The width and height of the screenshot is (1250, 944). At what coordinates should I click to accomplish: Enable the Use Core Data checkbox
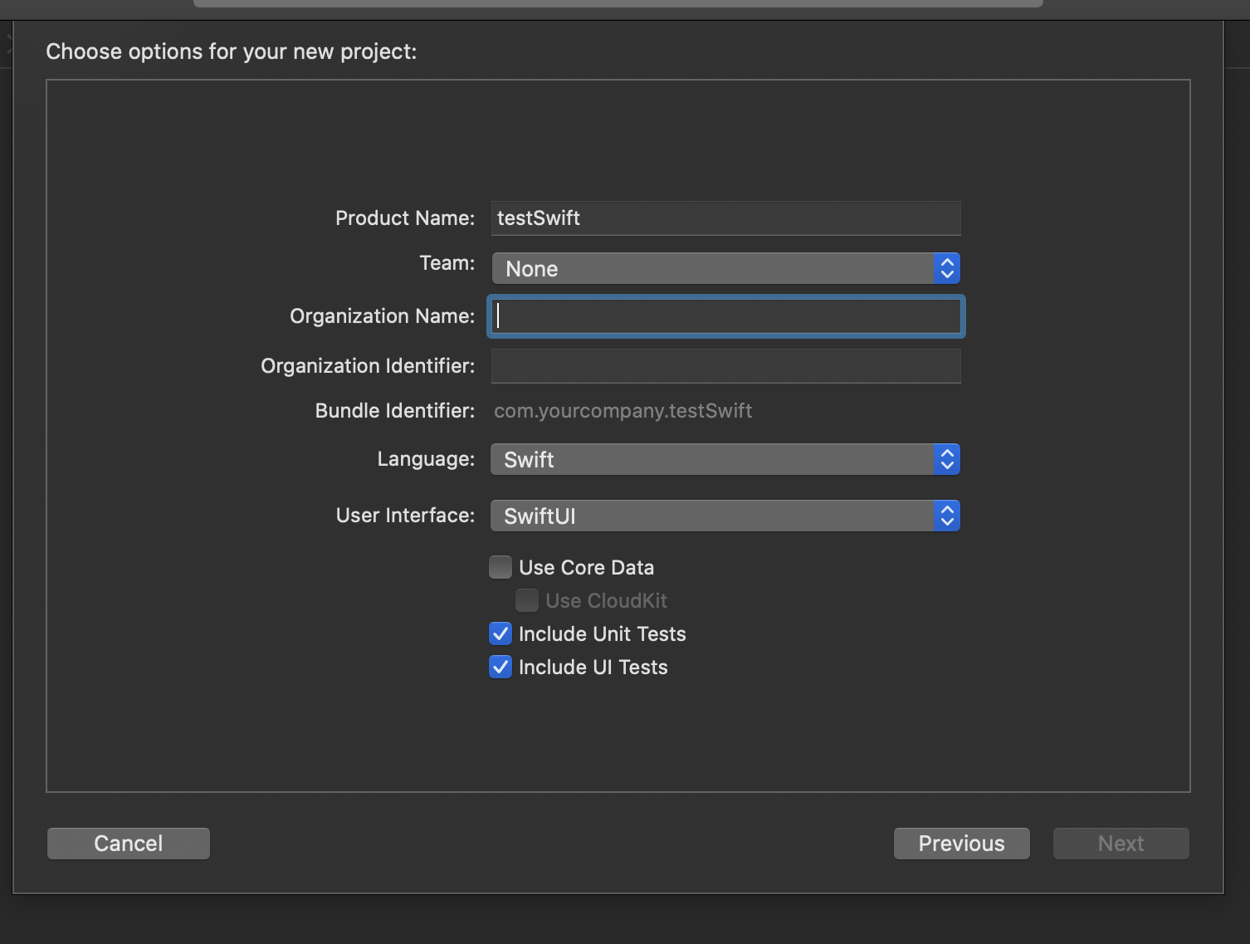click(500, 567)
